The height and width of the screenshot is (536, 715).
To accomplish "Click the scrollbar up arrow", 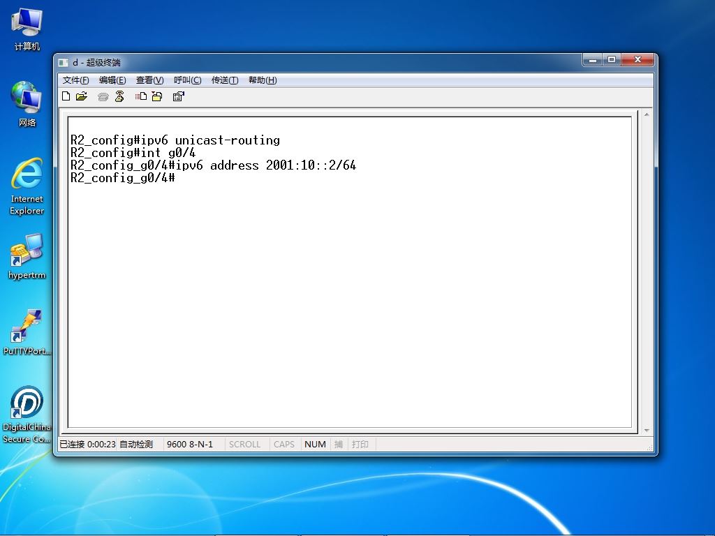I will (647, 114).
